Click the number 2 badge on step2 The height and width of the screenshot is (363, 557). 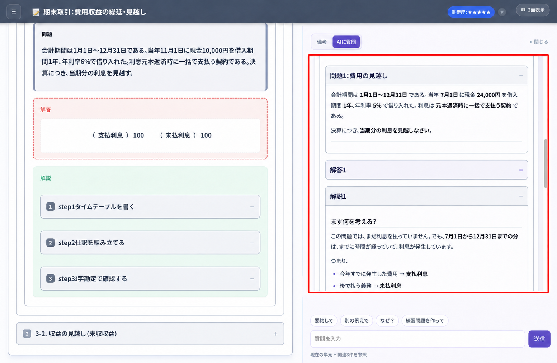pyautogui.click(x=50, y=243)
